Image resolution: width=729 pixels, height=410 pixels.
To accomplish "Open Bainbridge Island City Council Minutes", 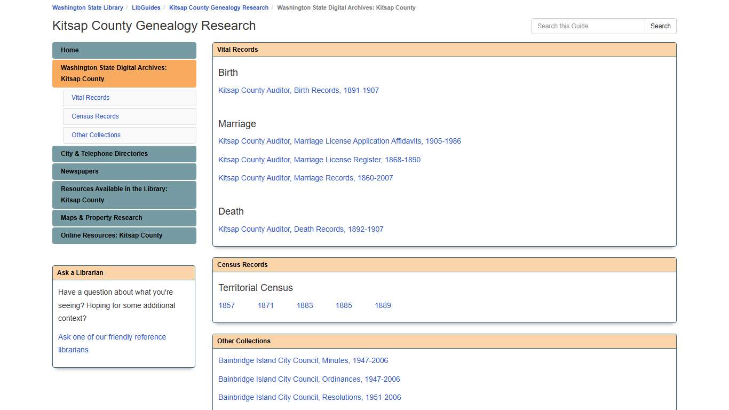I will coord(303,360).
